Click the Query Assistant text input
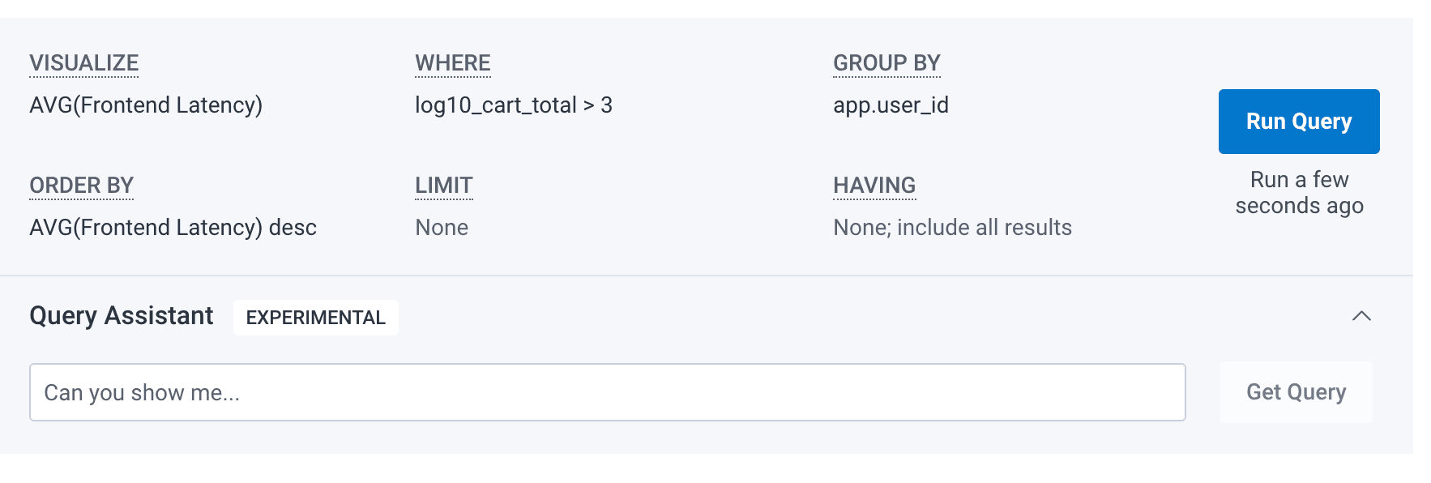Viewport: 1431px width, 483px height. tap(607, 391)
